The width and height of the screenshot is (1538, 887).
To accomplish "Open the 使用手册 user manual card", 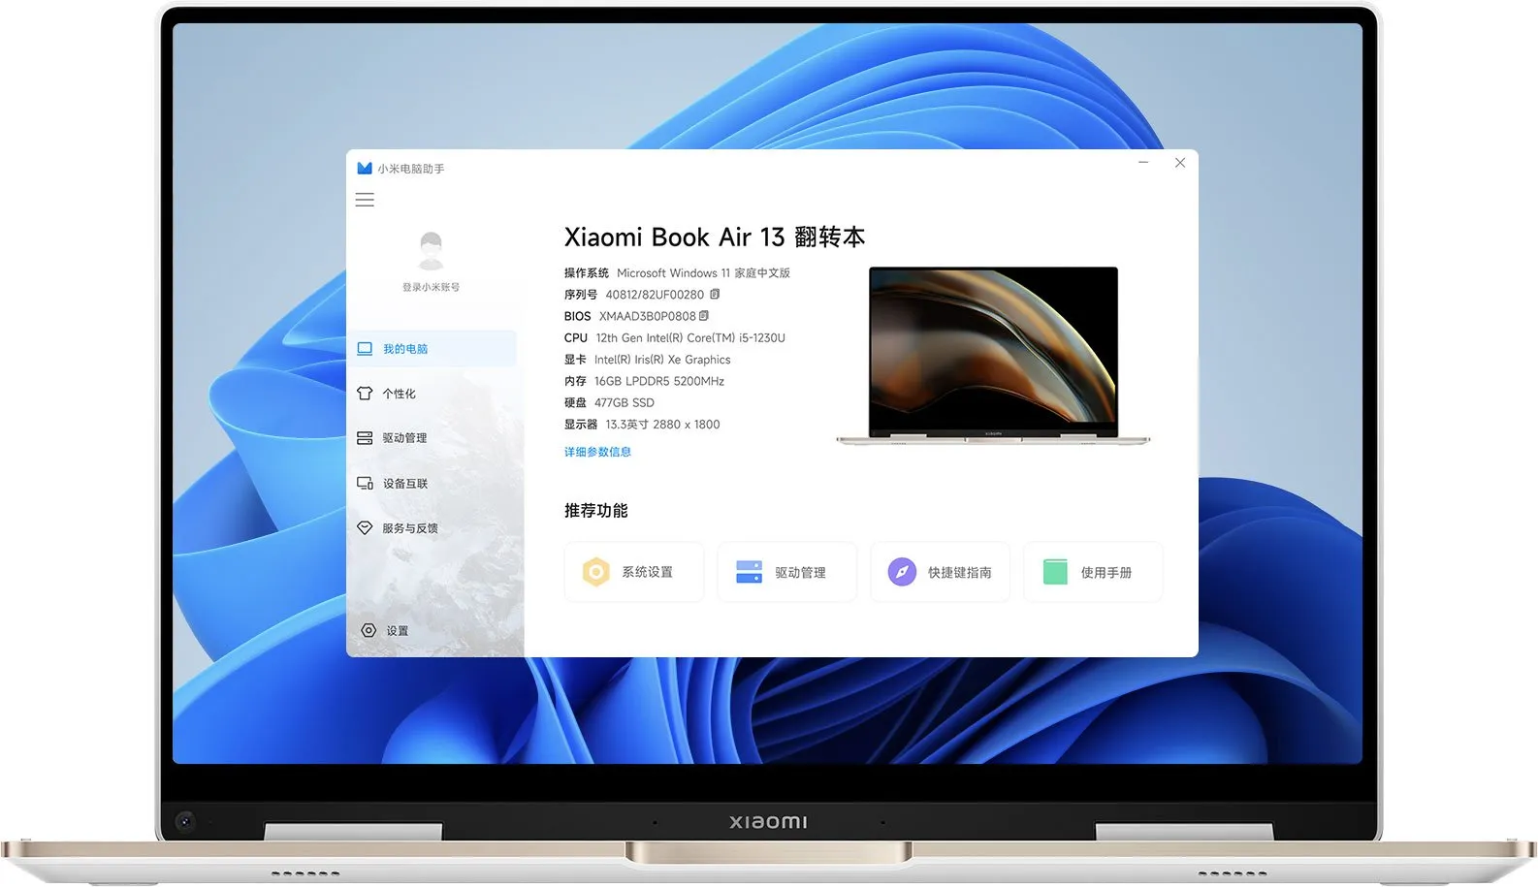I will (x=1093, y=573).
